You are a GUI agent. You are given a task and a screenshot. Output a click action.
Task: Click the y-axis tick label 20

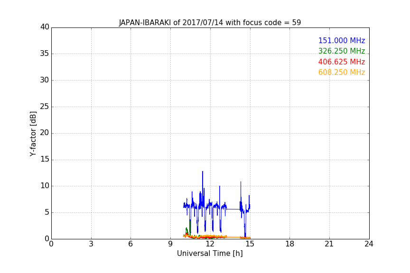45,133
